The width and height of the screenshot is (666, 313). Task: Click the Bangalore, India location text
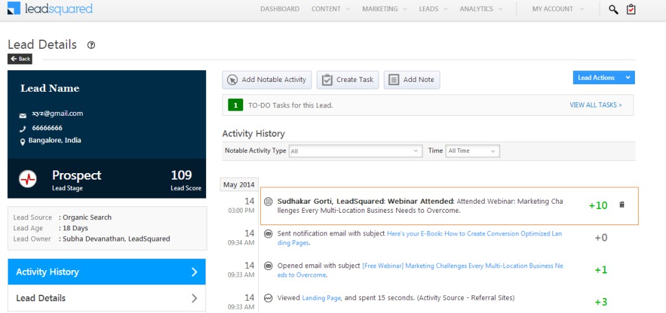55,140
